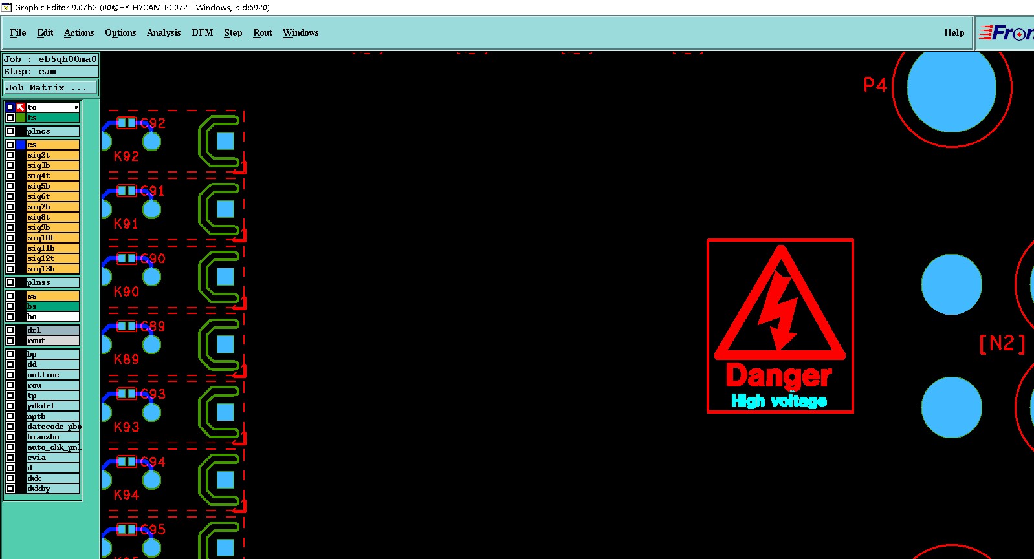Viewport: 1034px width, 559px height.
Task: Open the Analysis menu
Action: (x=164, y=32)
